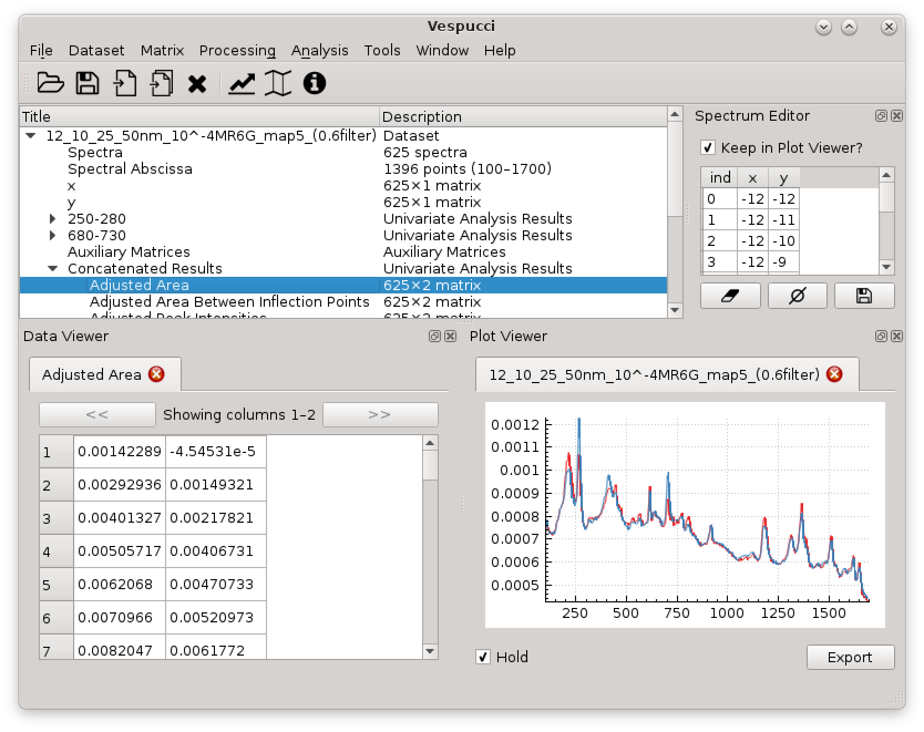This screenshot has height=732, width=924.
Task: Open the Processing menu
Action: (x=237, y=50)
